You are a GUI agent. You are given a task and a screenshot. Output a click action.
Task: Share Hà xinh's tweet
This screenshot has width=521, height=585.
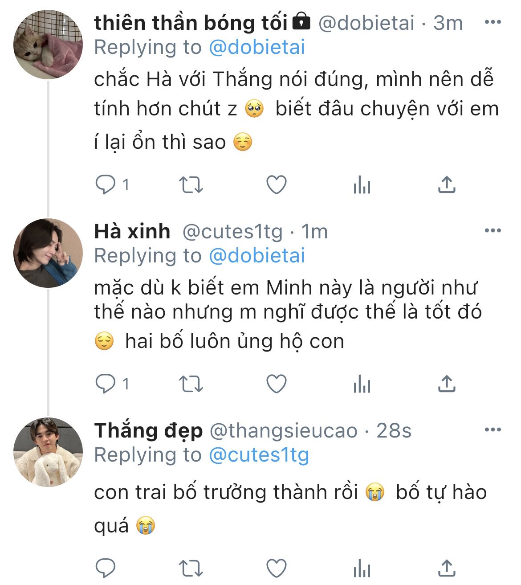coord(447,384)
